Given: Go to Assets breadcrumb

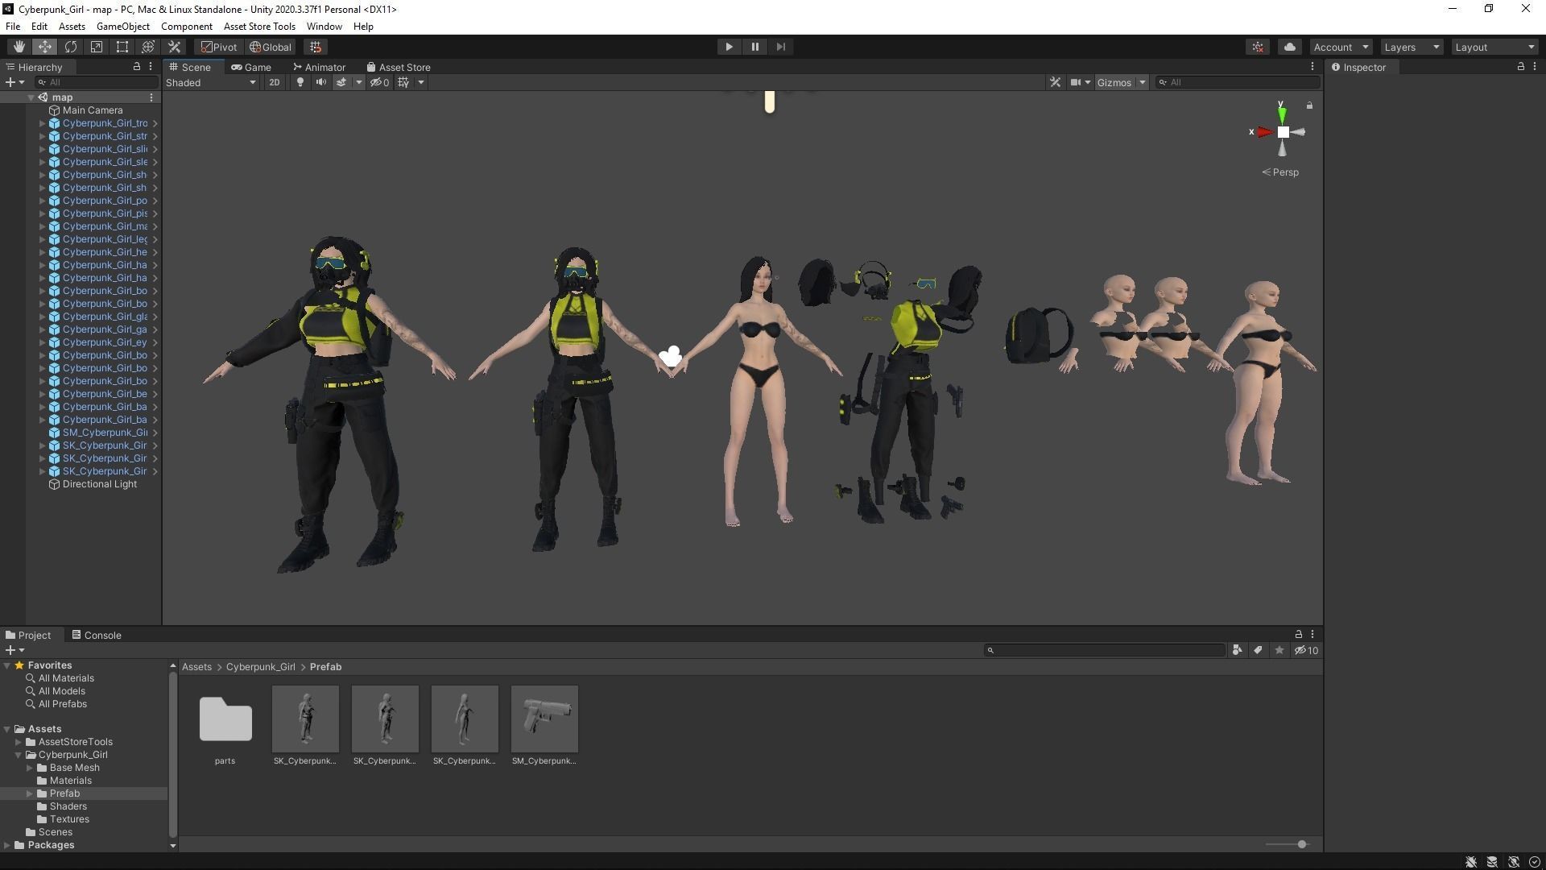Looking at the screenshot, I should click(x=196, y=667).
